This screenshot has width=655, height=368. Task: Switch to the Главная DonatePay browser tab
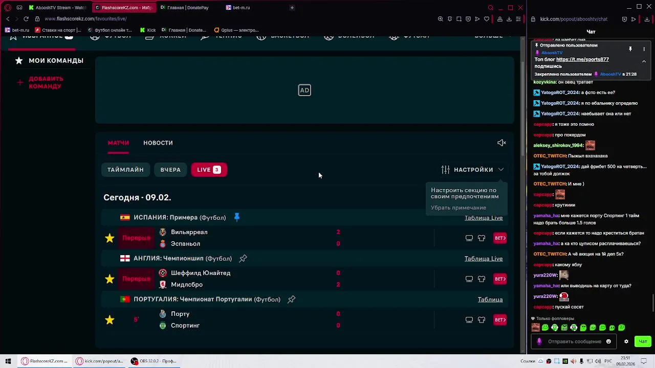click(188, 8)
